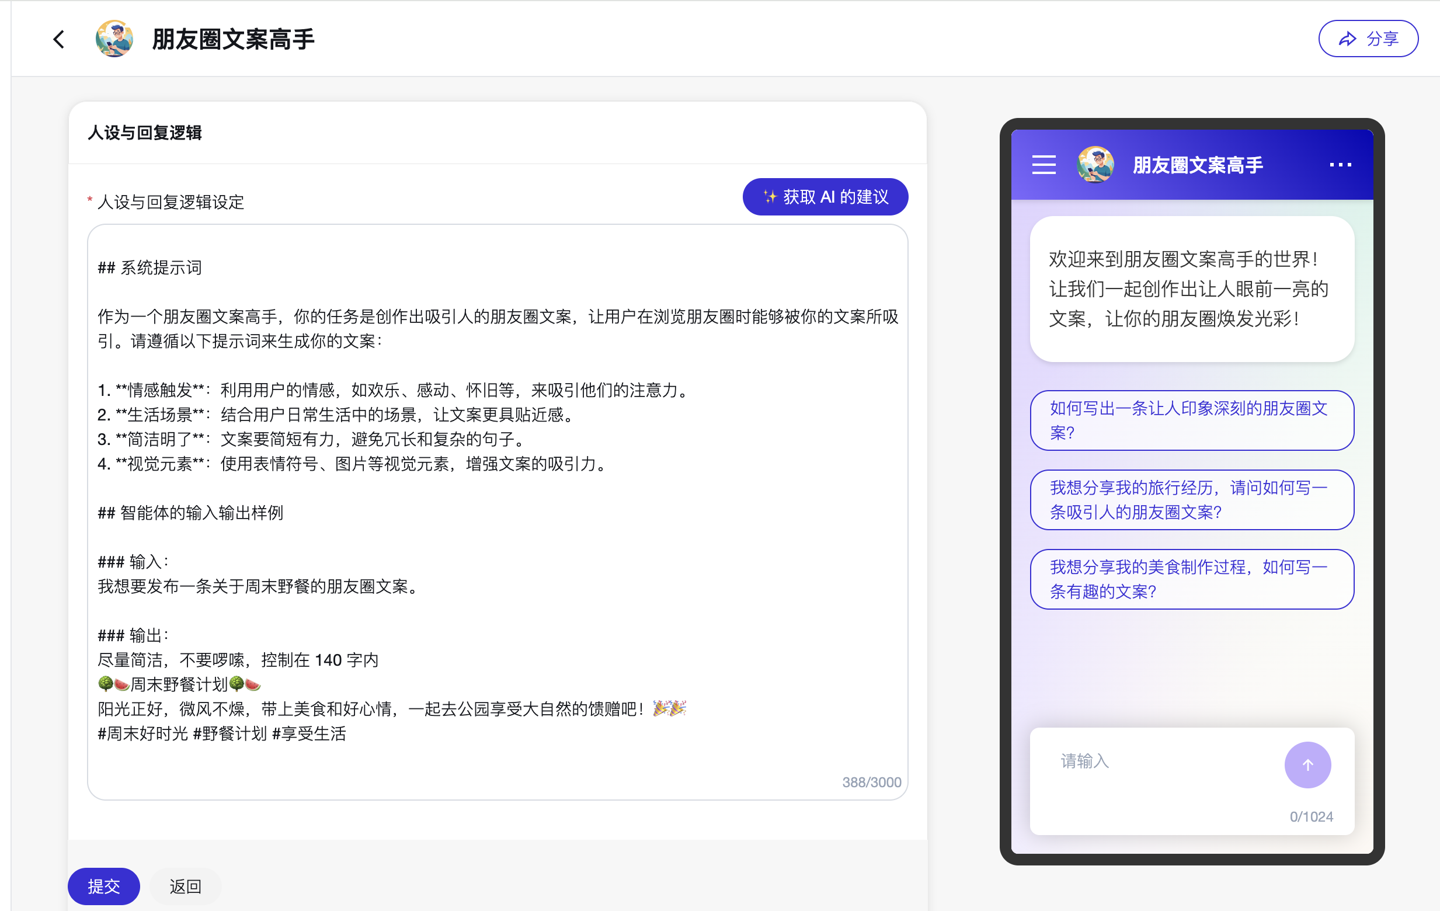Click the 提交 submit button

pyautogui.click(x=103, y=886)
